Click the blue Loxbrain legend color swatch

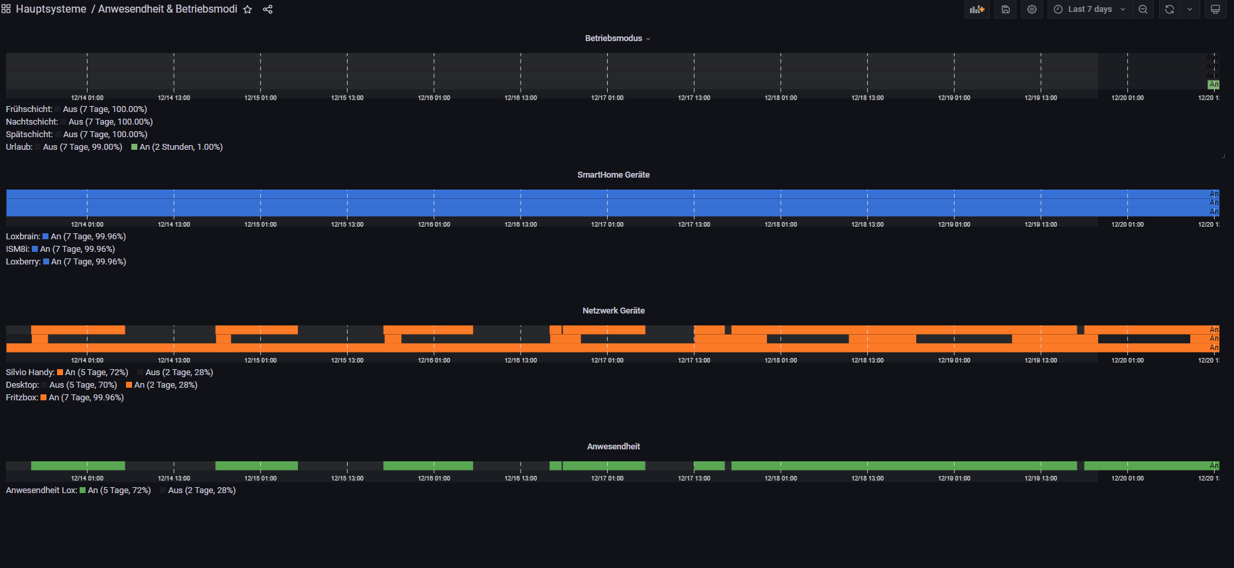[x=46, y=237]
